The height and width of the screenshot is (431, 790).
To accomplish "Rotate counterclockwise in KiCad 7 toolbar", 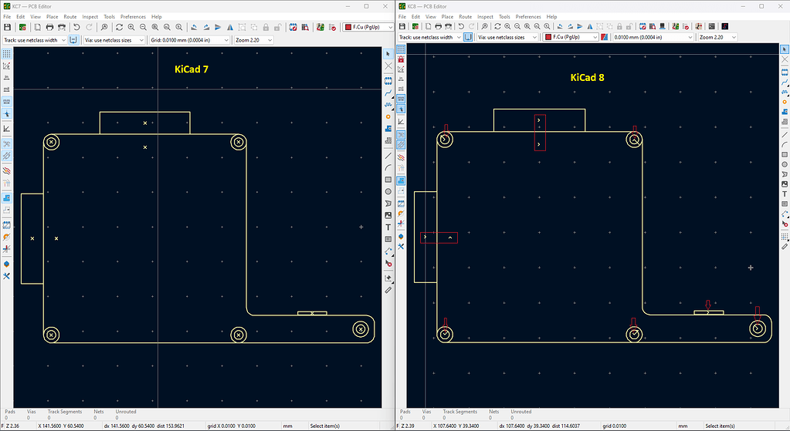I will coord(194,27).
